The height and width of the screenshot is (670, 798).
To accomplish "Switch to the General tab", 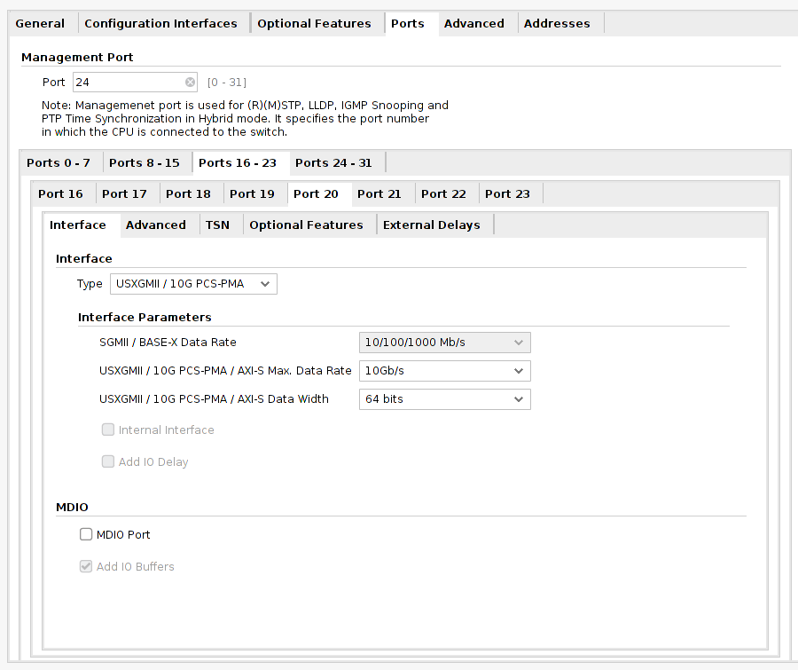I will click(40, 23).
